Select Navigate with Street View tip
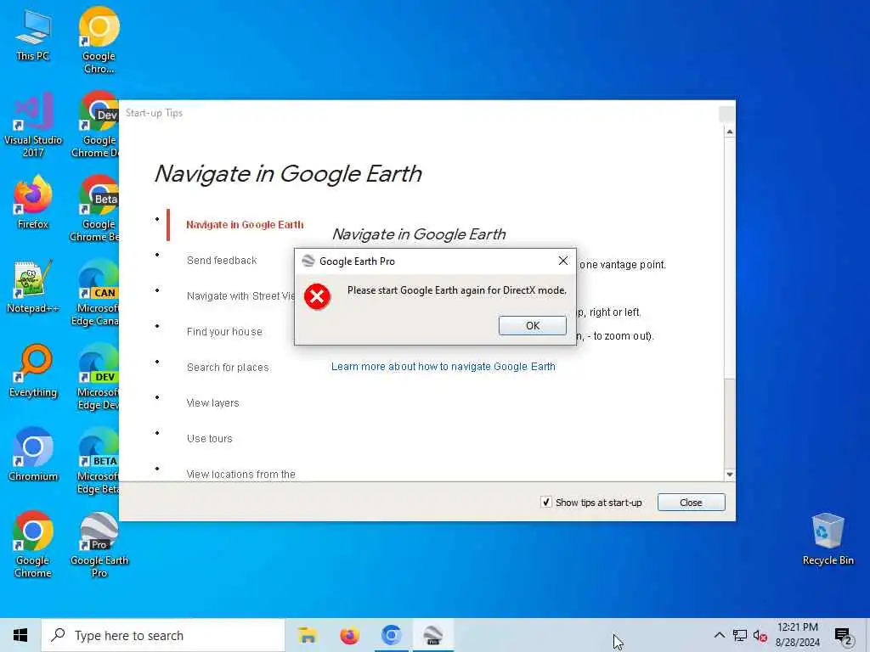The height and width of the screenshot is (652, 870). coord(240,296)
